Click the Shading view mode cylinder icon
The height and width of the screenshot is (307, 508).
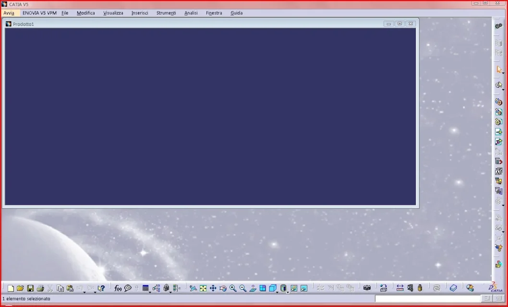pyautogui.click(x=283, y=288)
